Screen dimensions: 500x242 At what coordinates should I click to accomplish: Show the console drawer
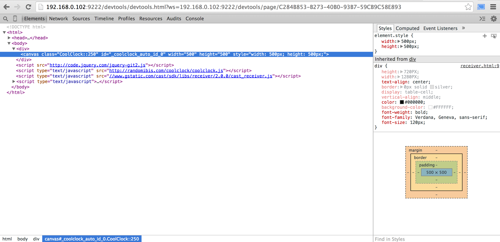482,19
